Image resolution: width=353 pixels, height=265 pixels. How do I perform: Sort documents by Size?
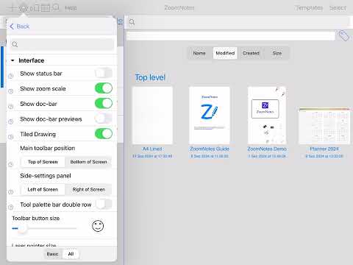(277, 53)
